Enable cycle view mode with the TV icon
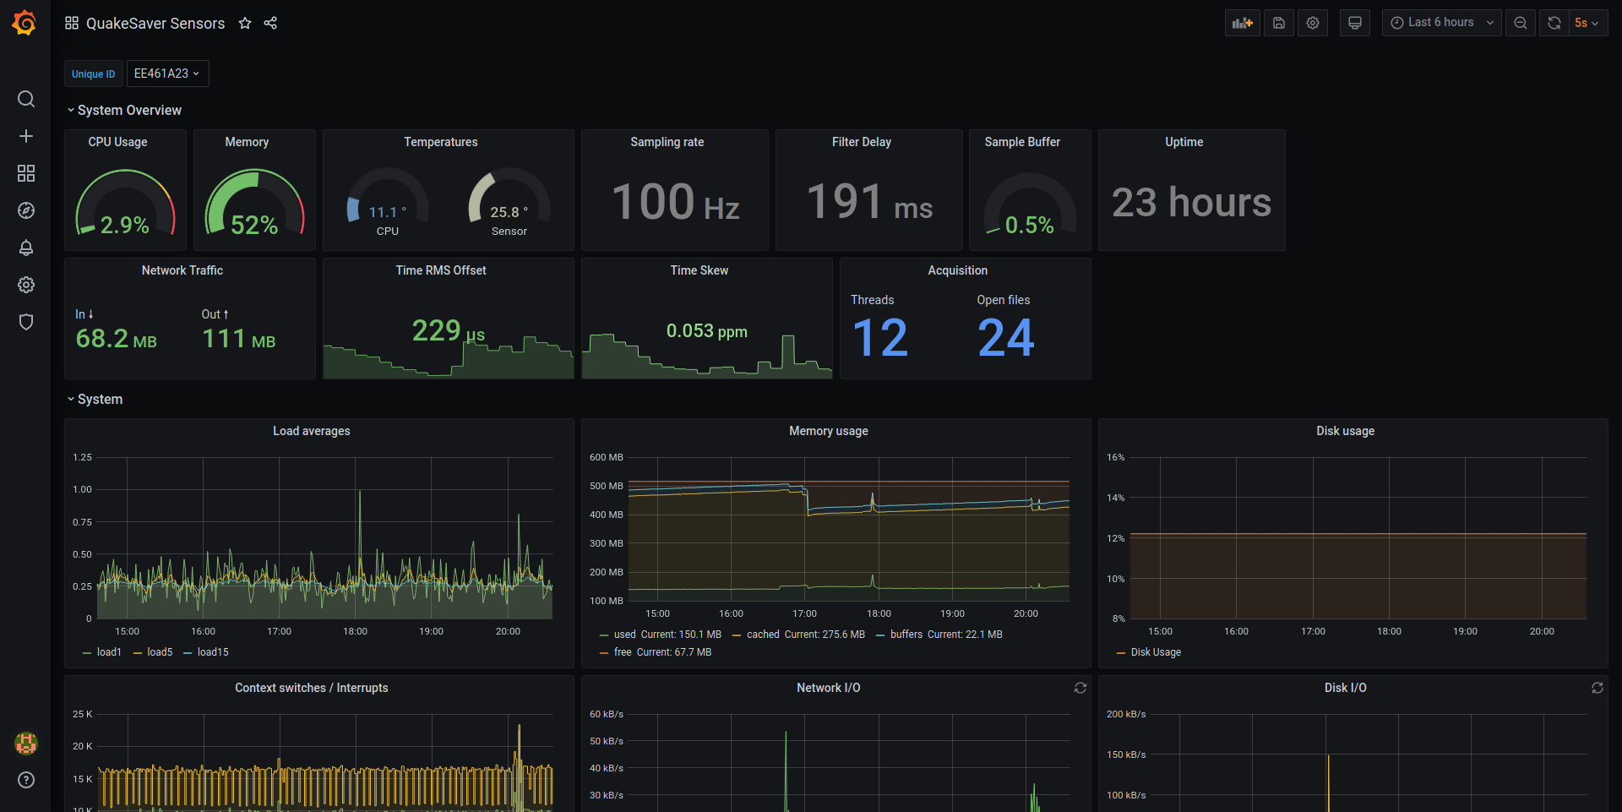The height and width of the screenshot is (812, 1622). tap(1354, 23)
